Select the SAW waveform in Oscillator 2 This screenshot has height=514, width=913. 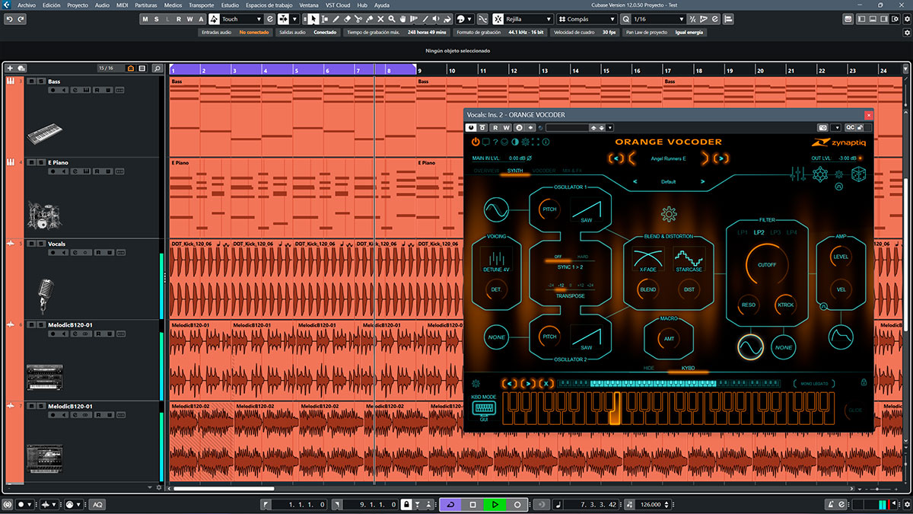tap(586, 337)
